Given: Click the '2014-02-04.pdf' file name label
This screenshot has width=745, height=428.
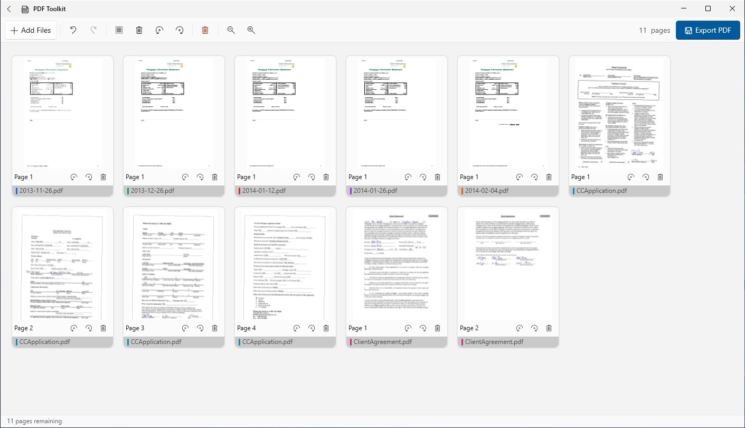Looking at the screenshot, I should (x=487, y=191).
